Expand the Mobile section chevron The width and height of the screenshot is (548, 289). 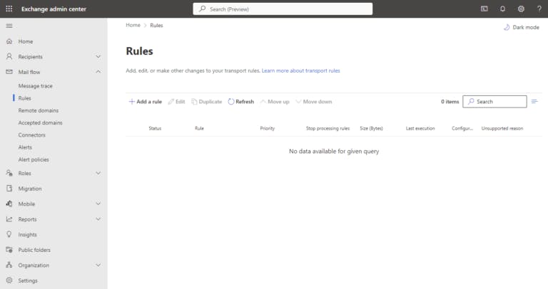coord(98,204)
